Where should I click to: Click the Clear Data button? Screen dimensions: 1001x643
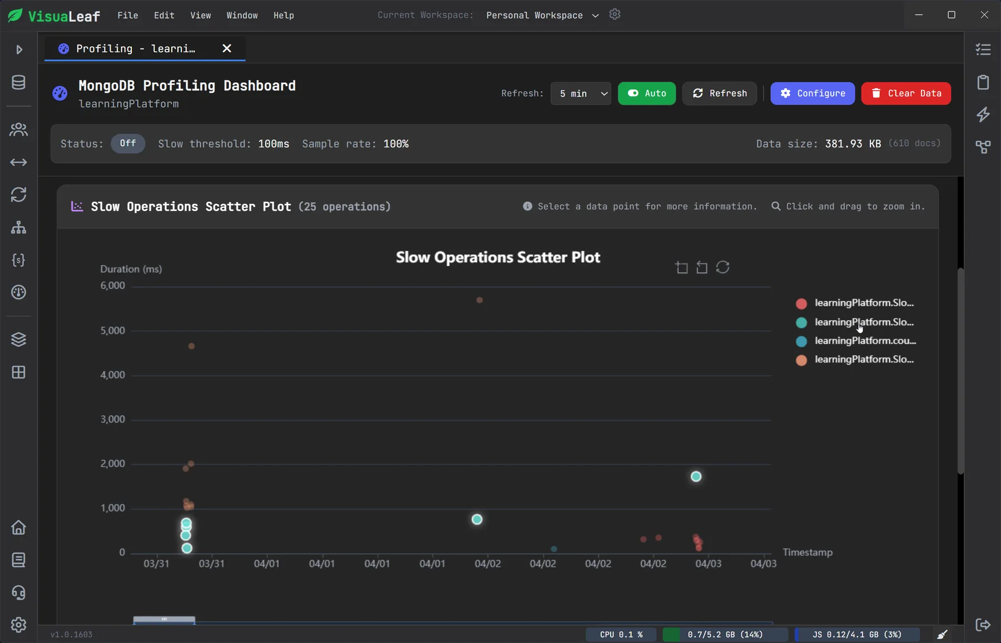(906, 93)
